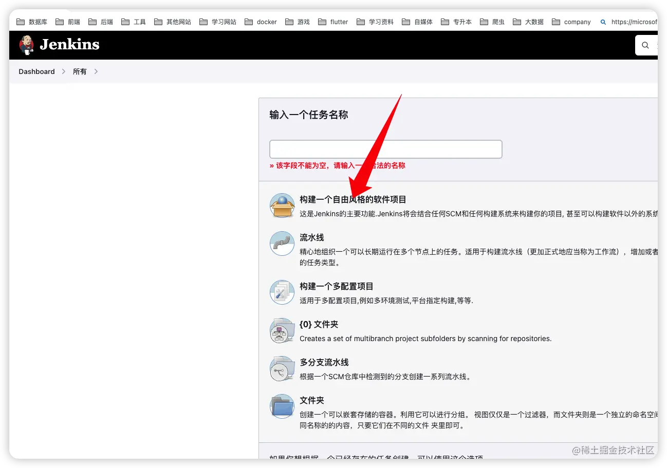Screen dimensions: 667x468
Task: Choose the 文件夹 item type
Action: coord(312,400)
